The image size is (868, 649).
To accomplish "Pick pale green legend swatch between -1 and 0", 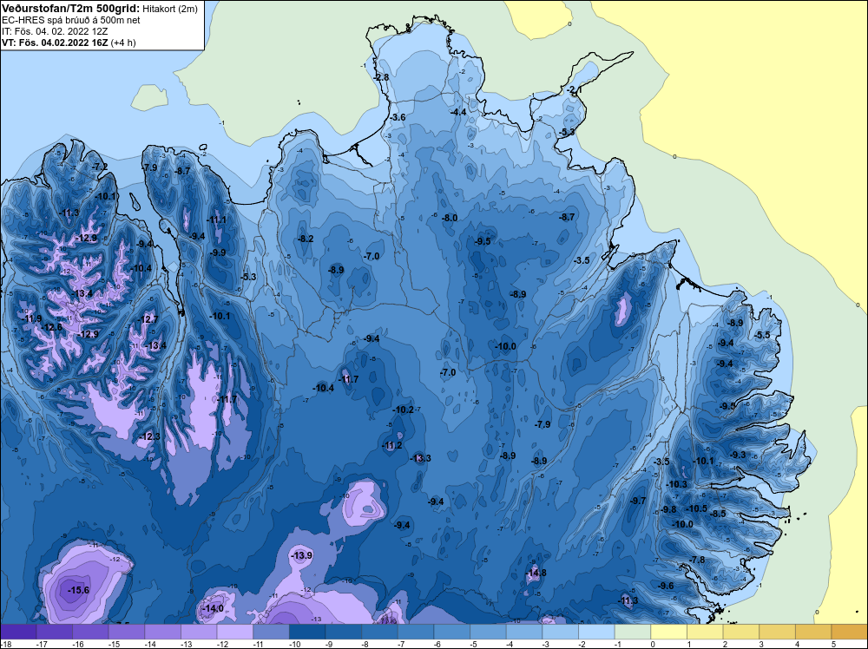I will 633,632.
